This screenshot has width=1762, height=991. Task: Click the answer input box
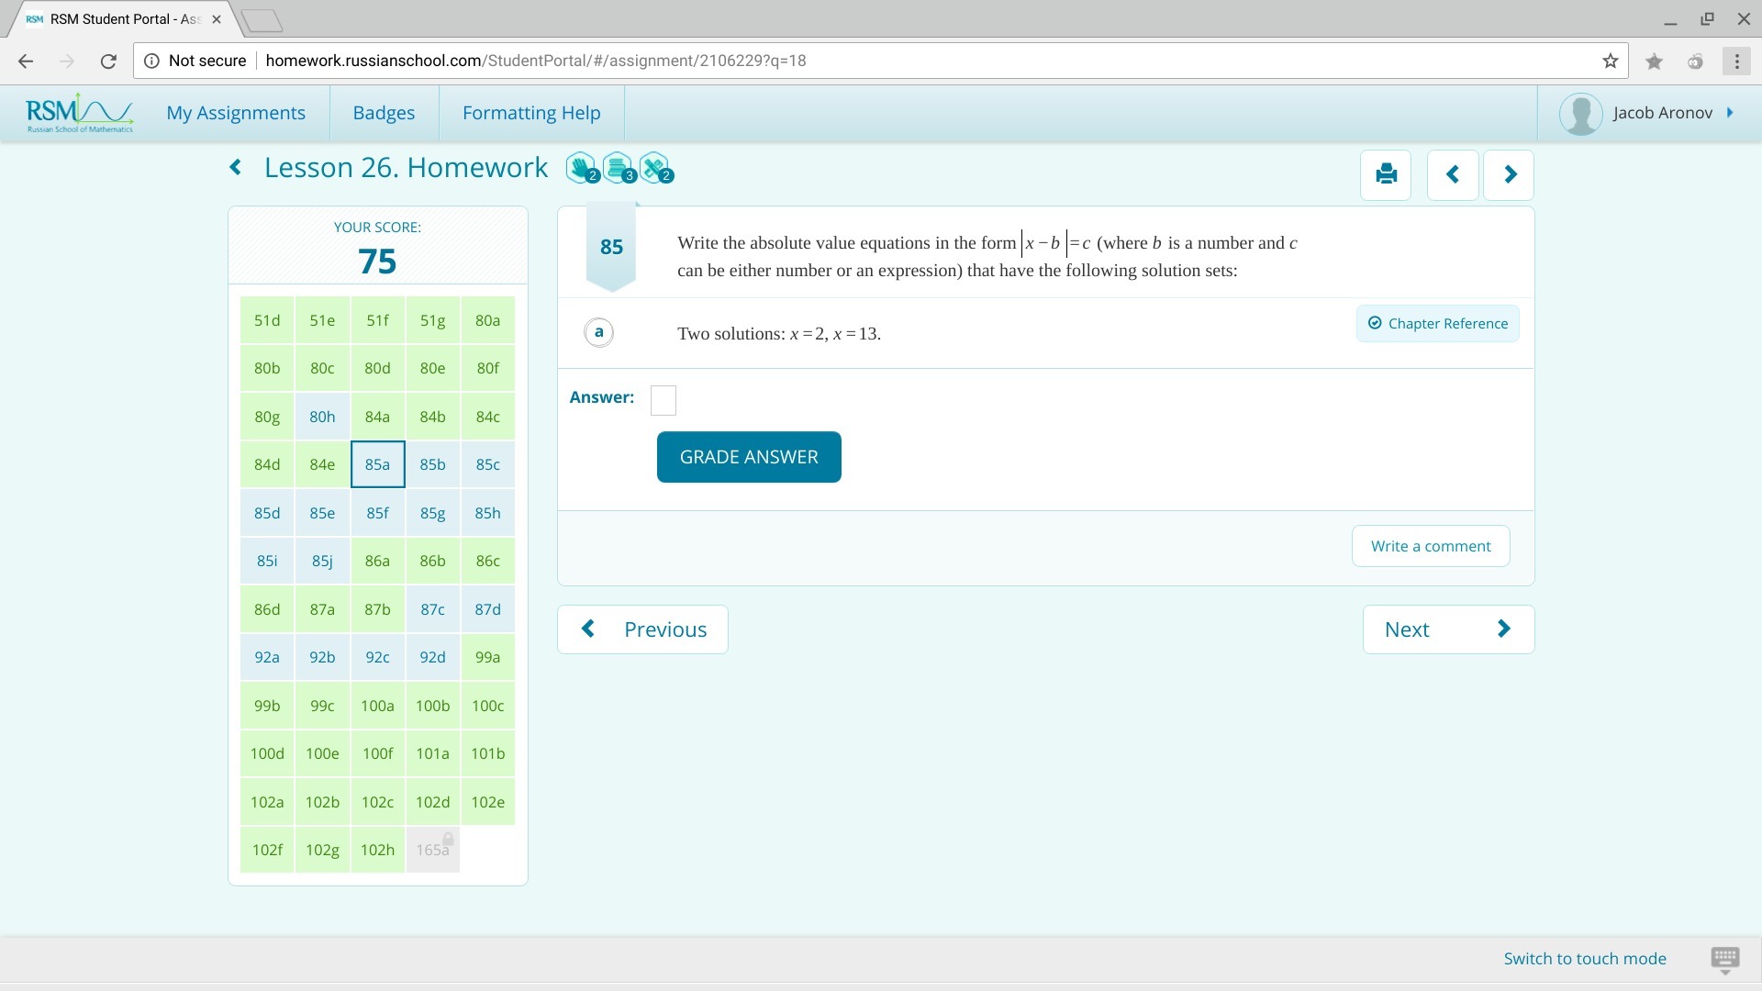pos(663,400)
